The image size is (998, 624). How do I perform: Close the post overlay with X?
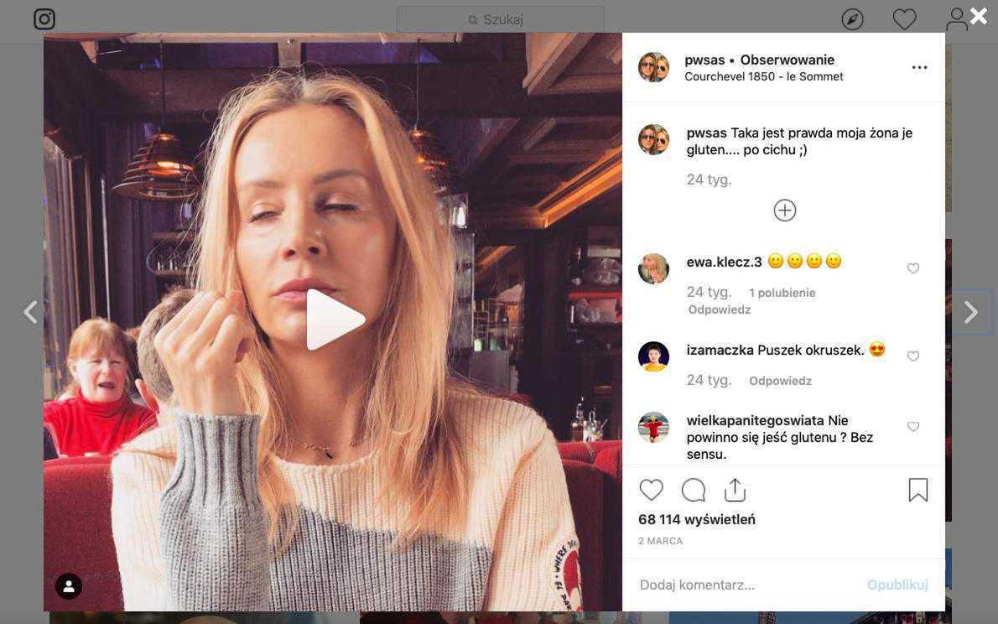pos(978,16)
